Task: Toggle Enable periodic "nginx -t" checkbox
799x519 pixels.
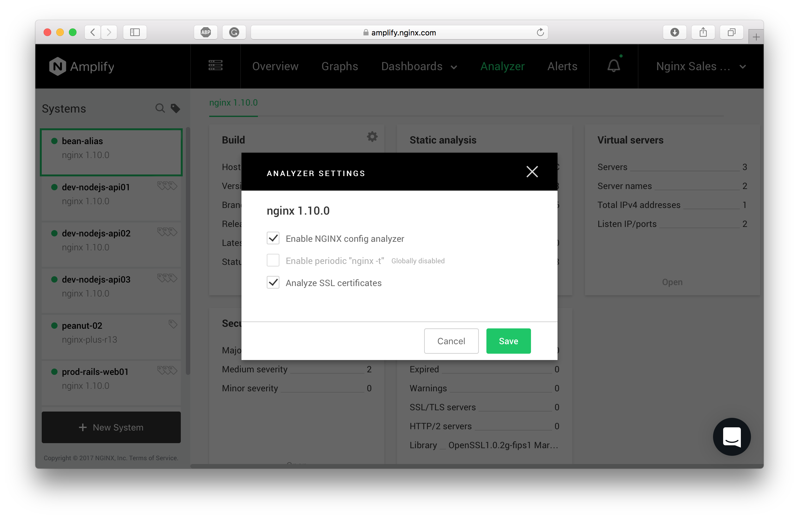Action: tap(273, 260)
